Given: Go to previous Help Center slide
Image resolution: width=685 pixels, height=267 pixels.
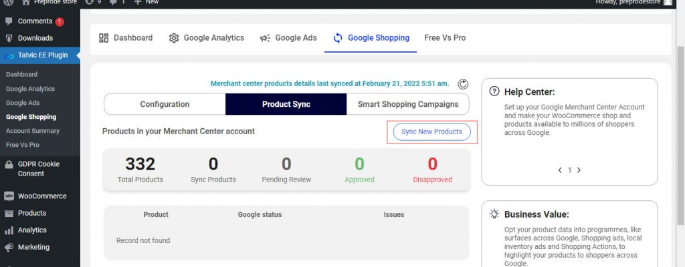Looking at the screenshot, I should (560, 170).
